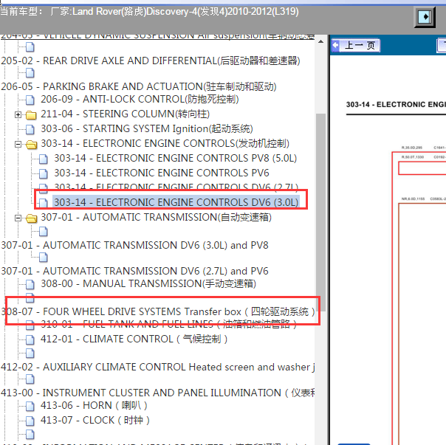This screenshot has width=446, height=445.
Task: Collapse the 307-01 AUTOMATIC TRANSMISSION folder
Action: [x=18, y=218]
